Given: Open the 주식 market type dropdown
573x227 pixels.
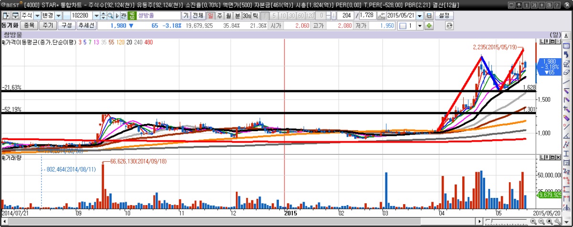Looking at the screenshot, I should click(37, 16).
